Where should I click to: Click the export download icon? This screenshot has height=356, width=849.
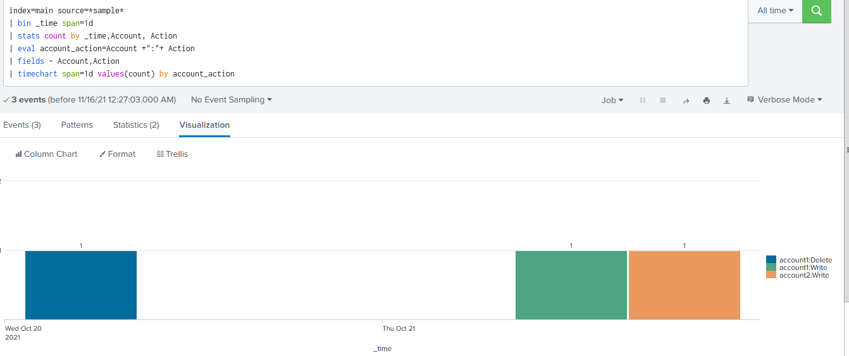(x=727, y=100)
